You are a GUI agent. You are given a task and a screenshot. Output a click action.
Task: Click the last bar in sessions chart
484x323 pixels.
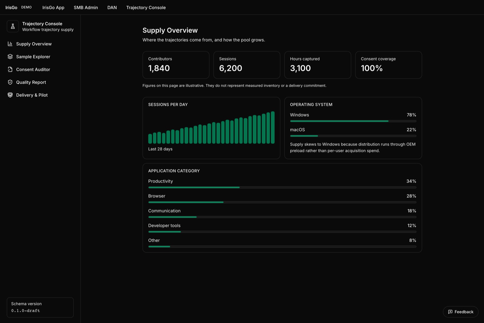point(273,128)
